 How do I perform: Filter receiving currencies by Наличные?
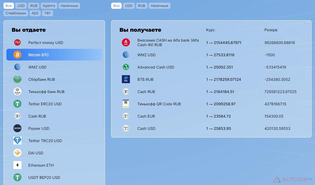coord(160,6)
